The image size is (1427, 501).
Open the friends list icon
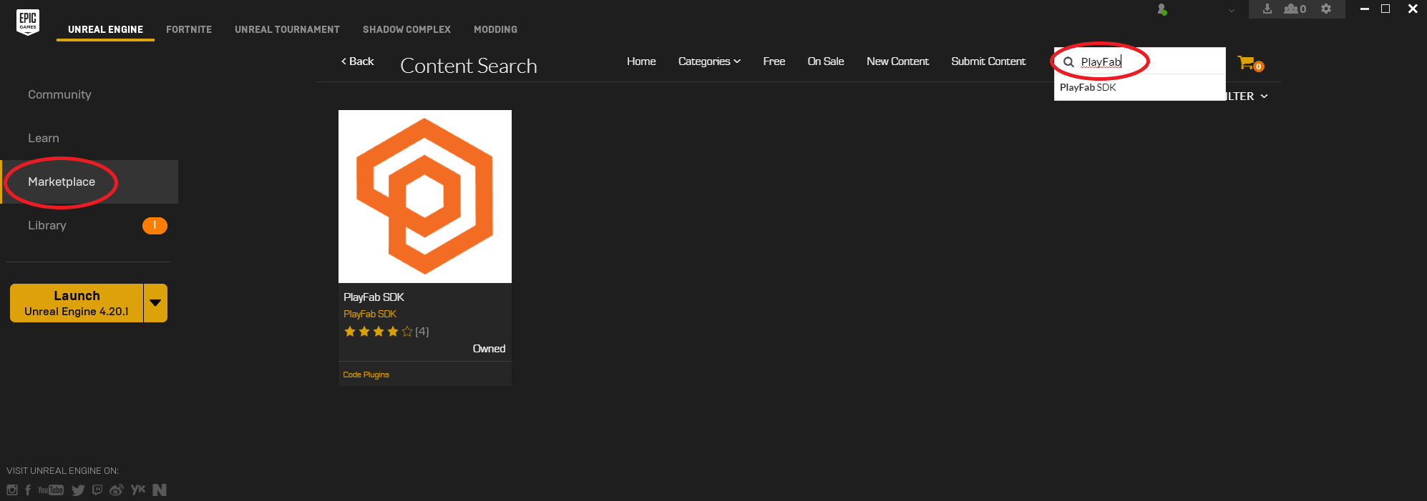(1295, 9)
